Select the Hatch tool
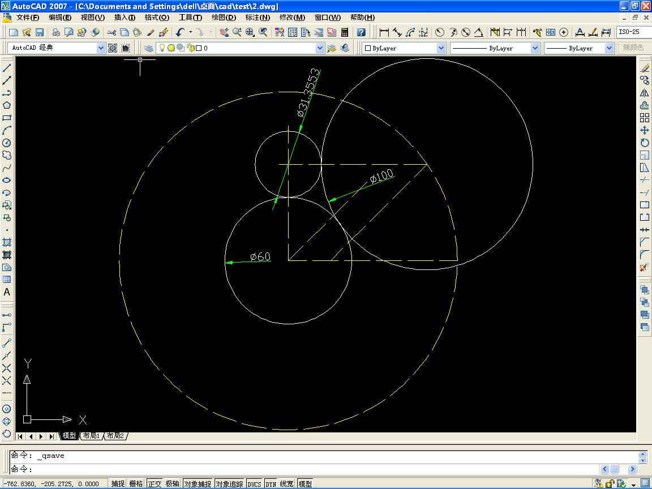Viewport: 652px width, 489px height. 7,242
